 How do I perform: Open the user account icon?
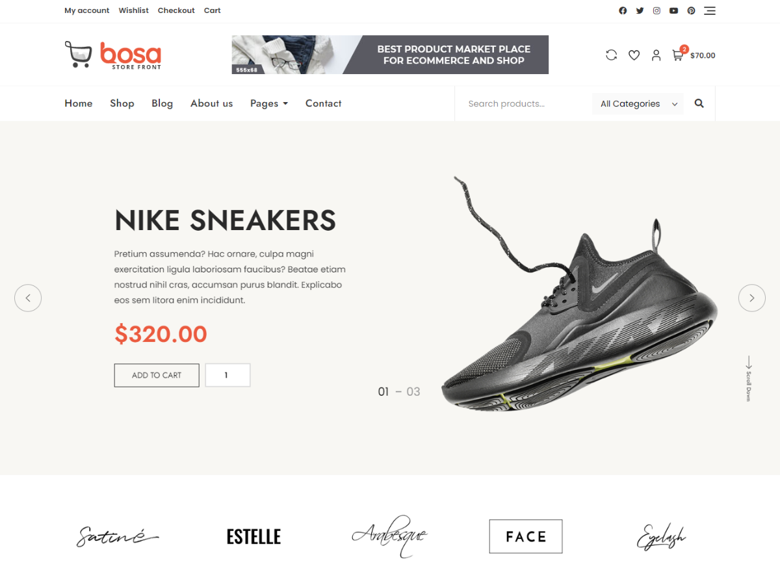click(x=656, y=55)
